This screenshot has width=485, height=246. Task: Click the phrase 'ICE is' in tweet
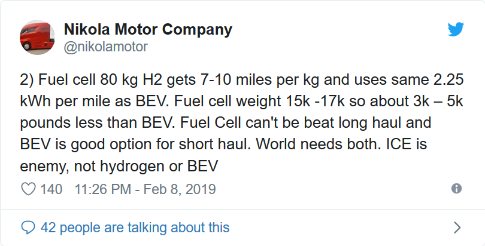click(x=407, y=144)
